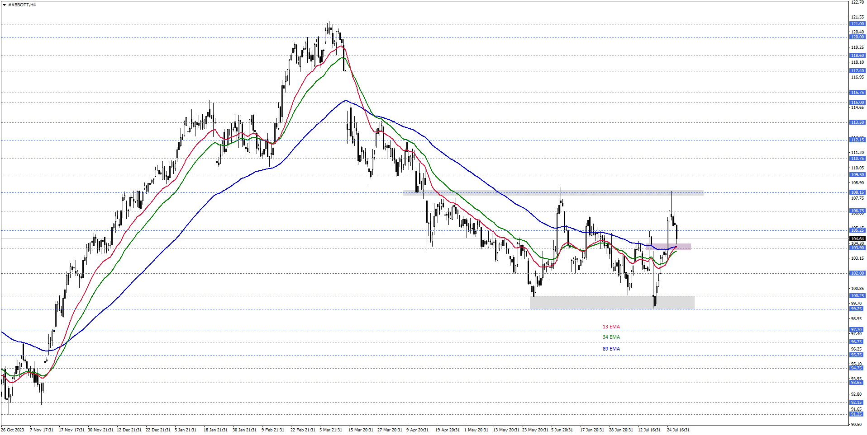Click the 30 Nov 21:31 date label
Viewport: 867px width, 435px height.
click(100, 430)
